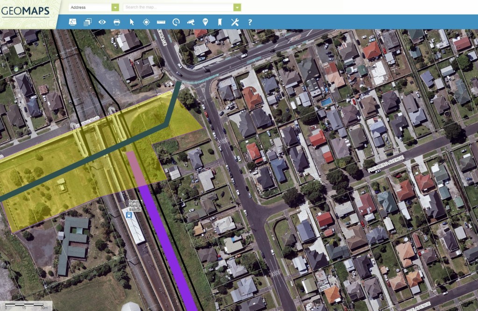Open the bookmarks icon
This screenshot has width=478, height=311.
tap(220, 22)
